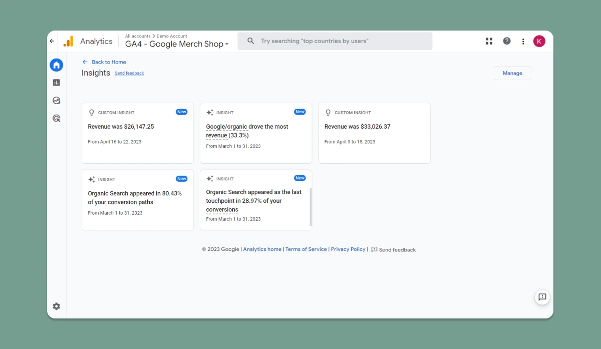Click Send feedback link next to Insights
Screen dimensions: 601x349
[x=129, y=73]
